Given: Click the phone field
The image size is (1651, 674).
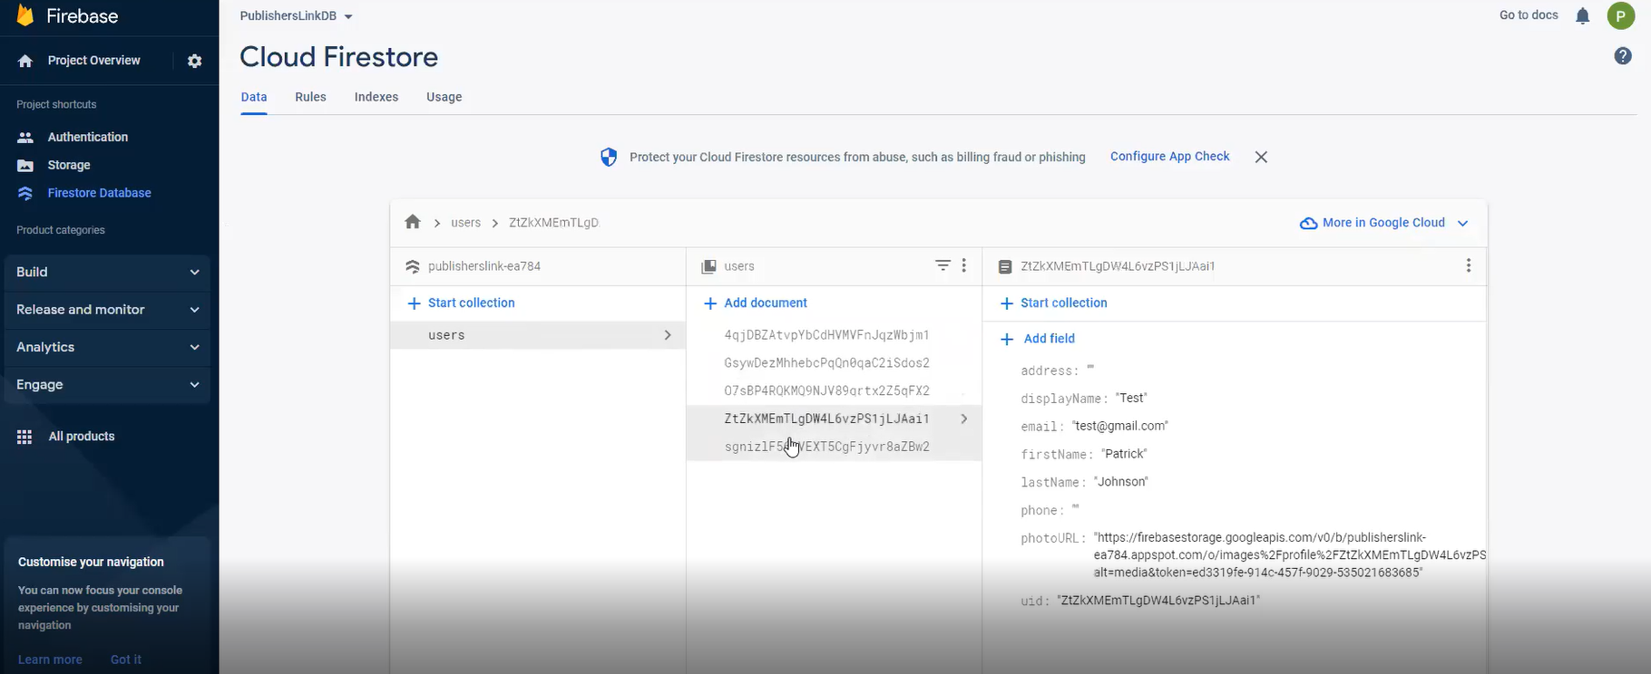Looking at the screenshot, I should pos(1050,510).
